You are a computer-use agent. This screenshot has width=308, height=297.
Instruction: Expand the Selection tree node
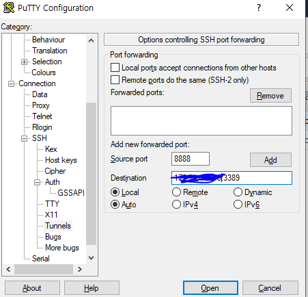[24, 62]
